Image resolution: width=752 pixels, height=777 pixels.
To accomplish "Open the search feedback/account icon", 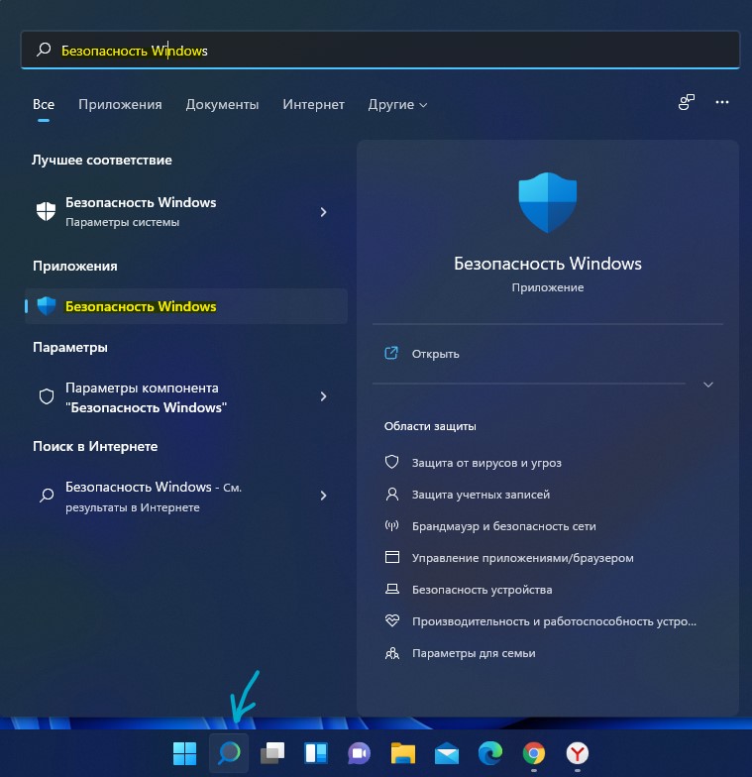I will pos(686,102).
